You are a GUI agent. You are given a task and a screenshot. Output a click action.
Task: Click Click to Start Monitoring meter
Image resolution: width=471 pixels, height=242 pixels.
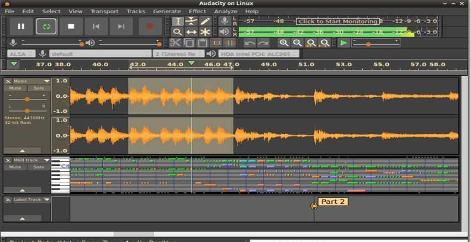point(338,22)
